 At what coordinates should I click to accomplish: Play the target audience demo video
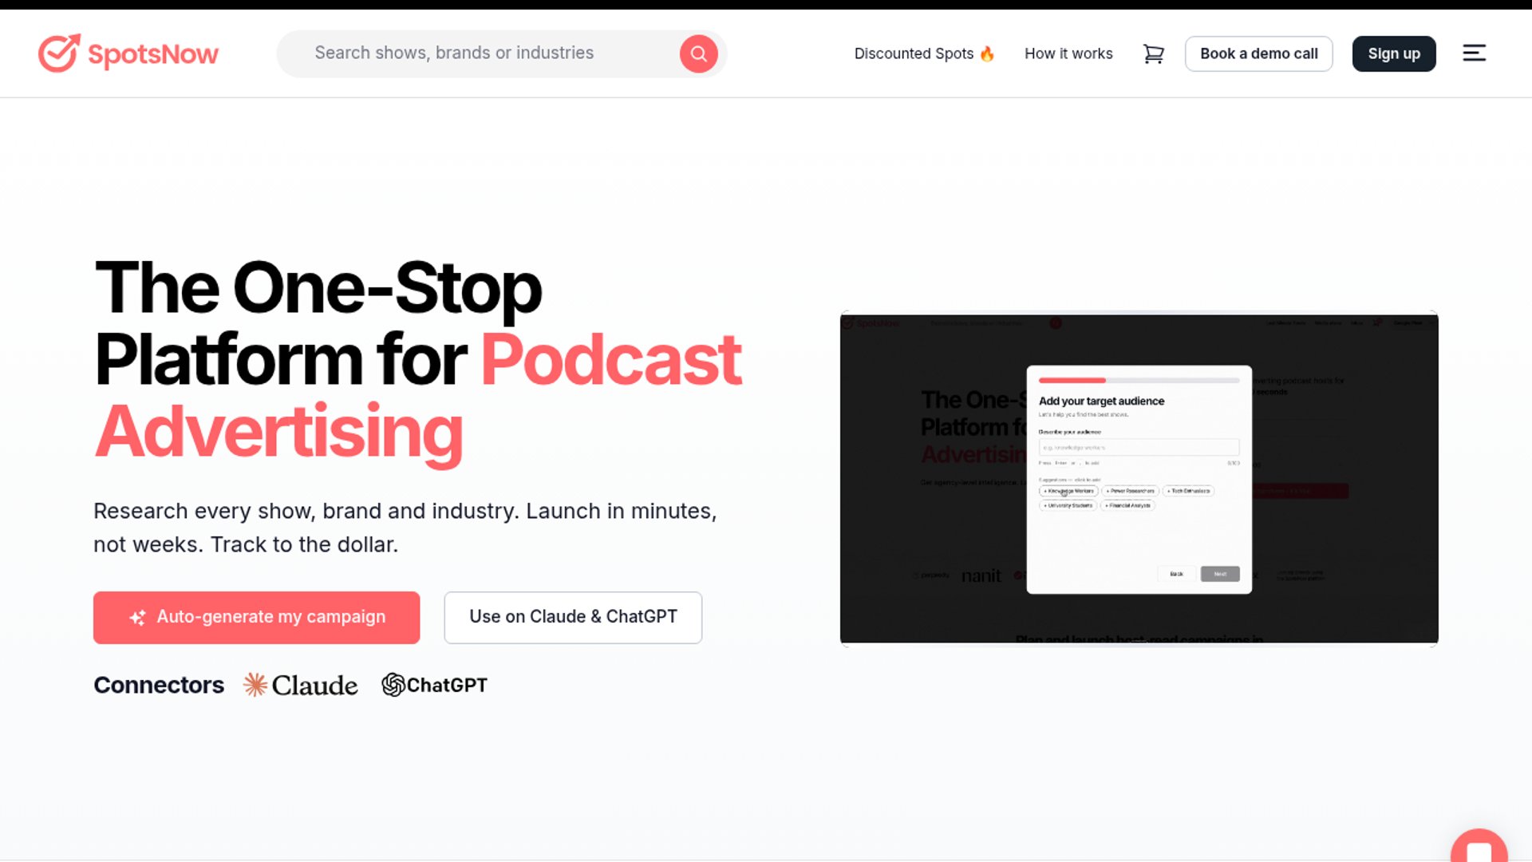point(1139,479)
